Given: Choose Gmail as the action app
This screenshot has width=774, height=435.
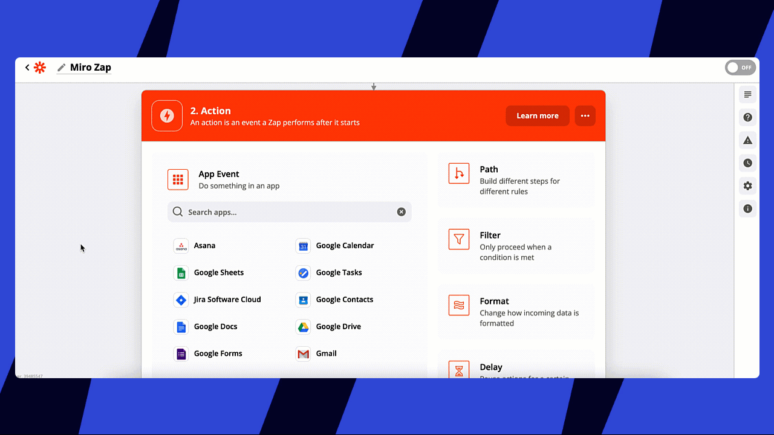Looking at the screenshot, I should (x=326, y=353).
